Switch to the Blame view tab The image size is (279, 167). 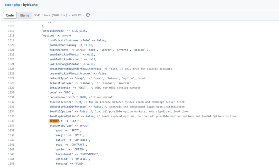pos(25,15)
